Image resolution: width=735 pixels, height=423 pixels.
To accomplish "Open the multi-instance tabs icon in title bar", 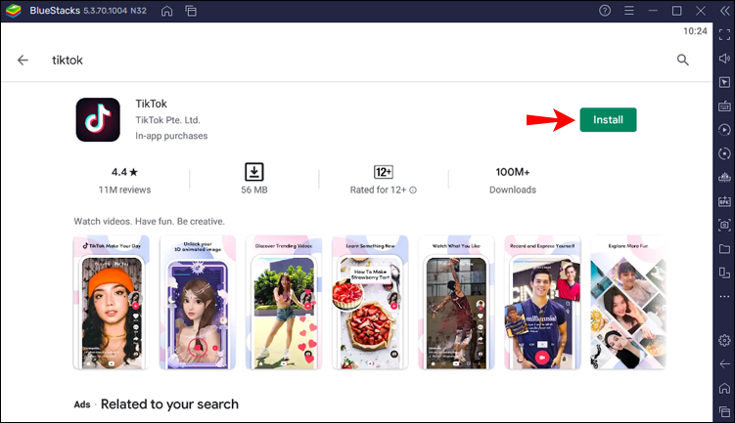I will coord(191,11).
